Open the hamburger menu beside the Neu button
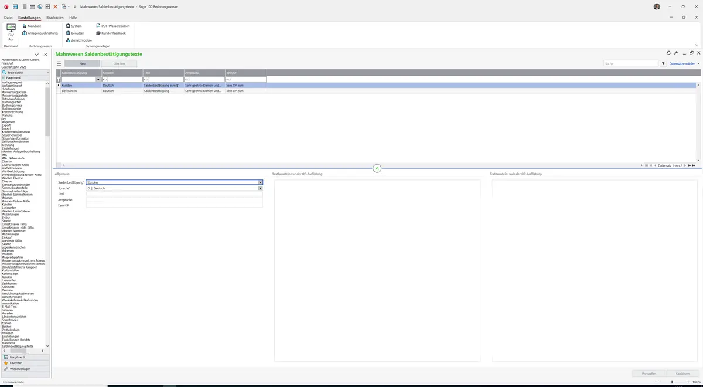Screen dimensions: 703x387 [x=59, y=63]
